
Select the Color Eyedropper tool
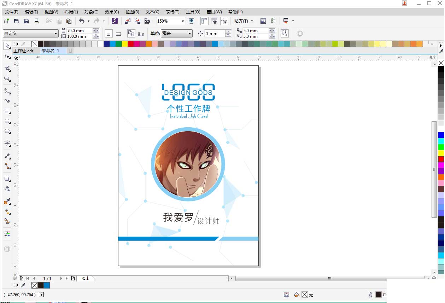point(7,202)
